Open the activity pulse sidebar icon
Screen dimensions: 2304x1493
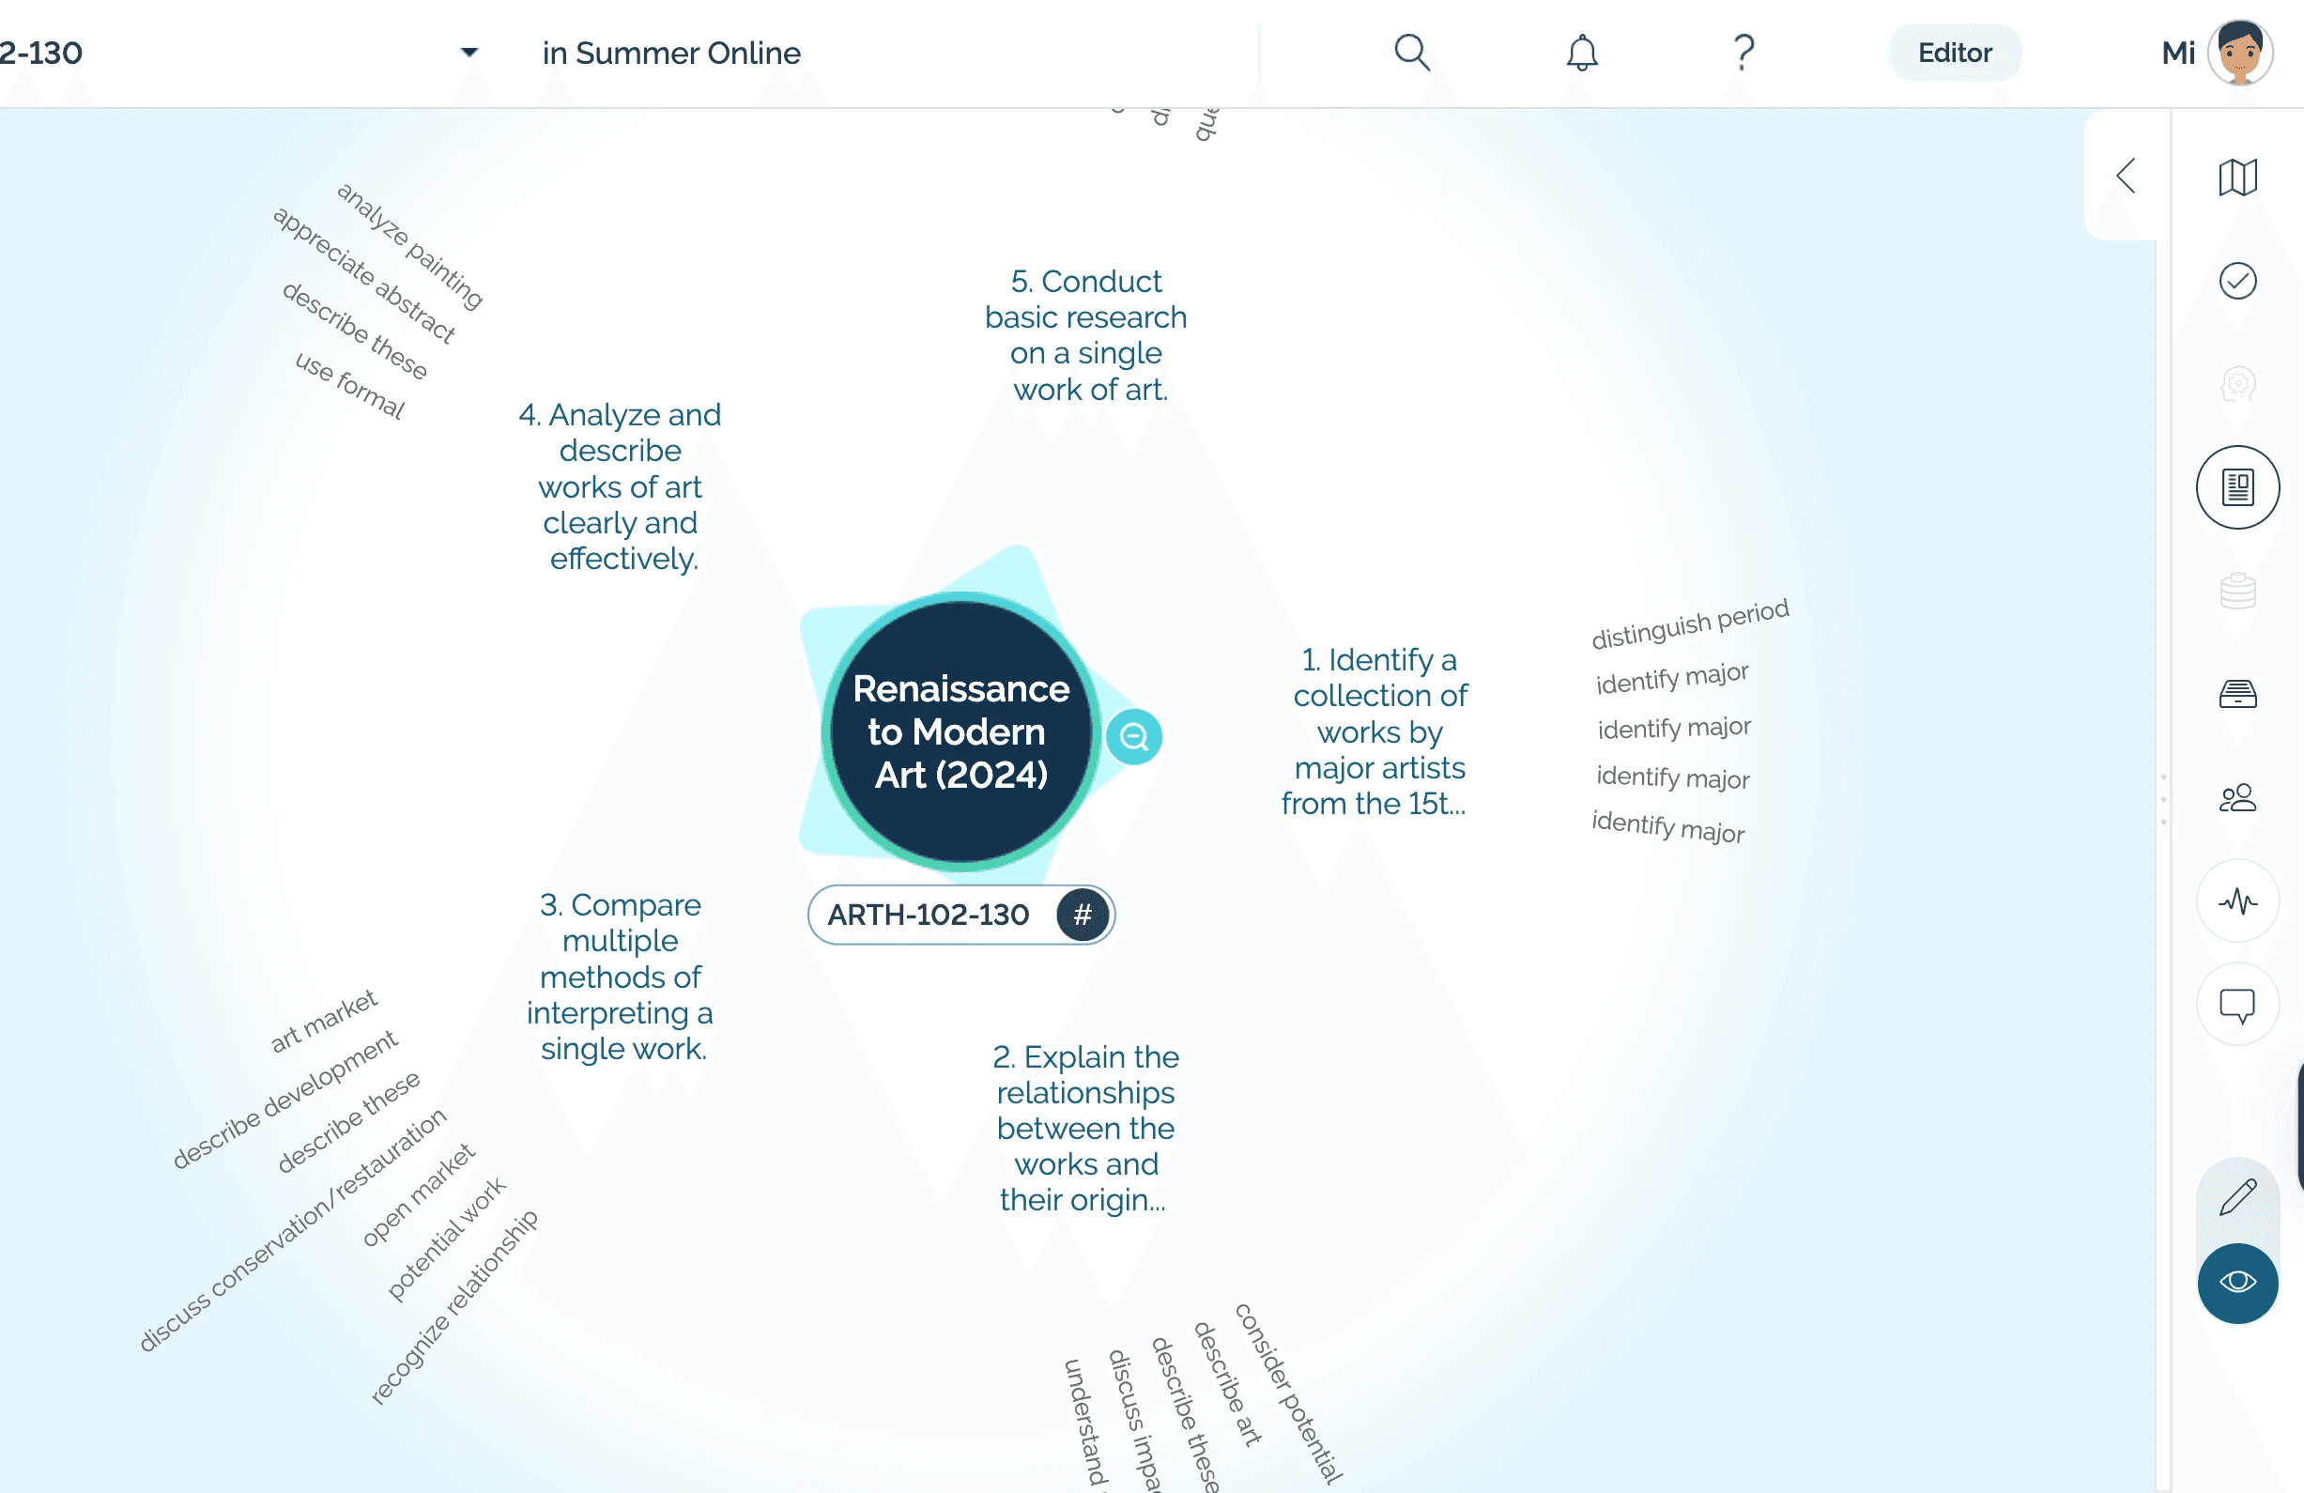click(2236, 901)
